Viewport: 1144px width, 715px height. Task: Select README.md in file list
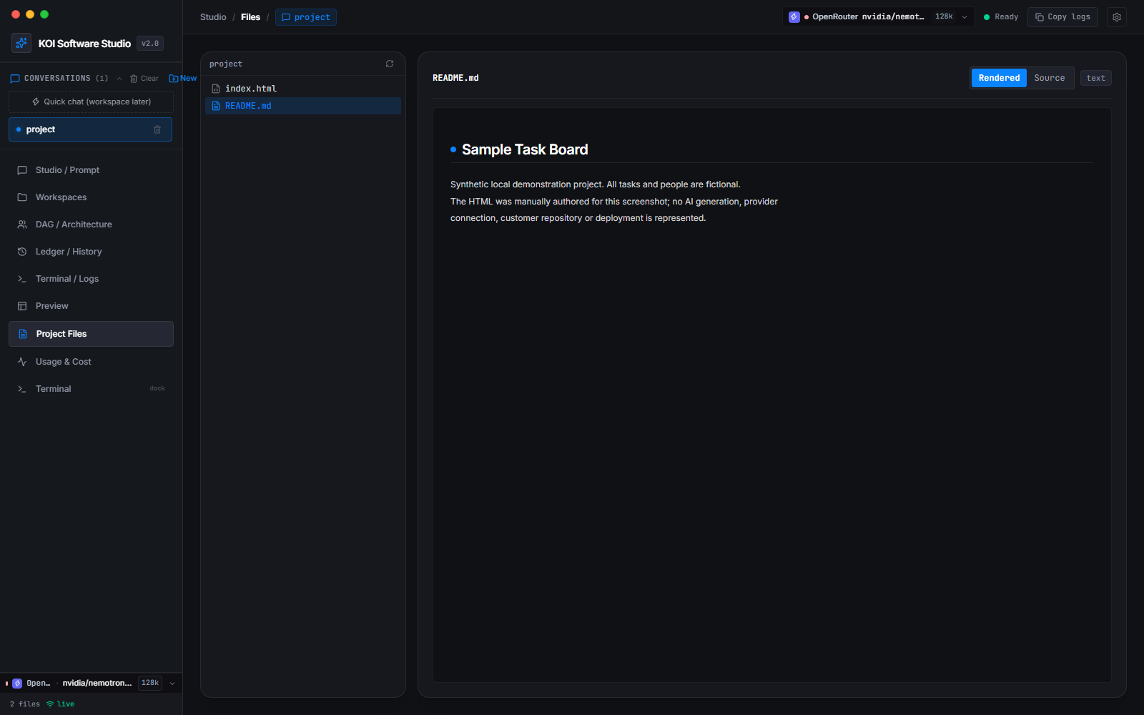point(303,106)
